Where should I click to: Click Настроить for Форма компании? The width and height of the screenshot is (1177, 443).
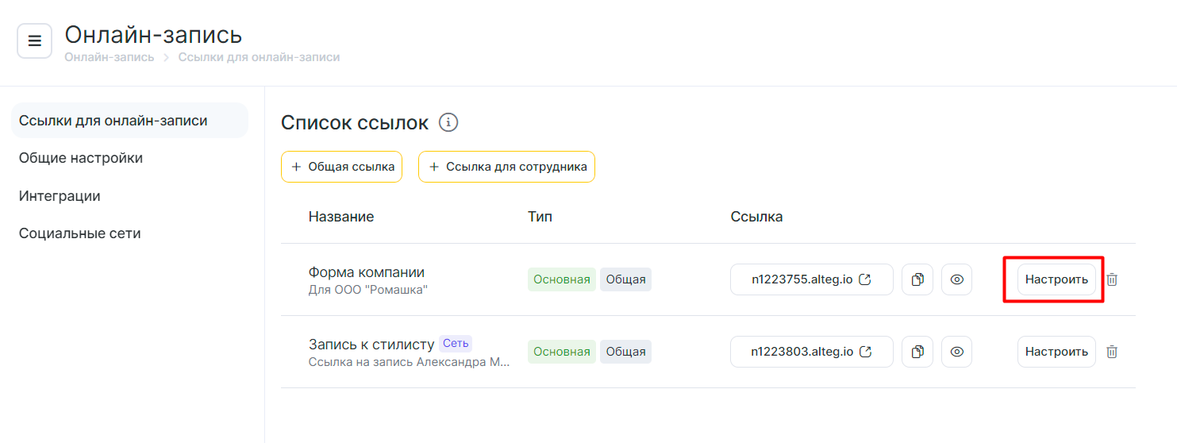pos(1056,279)
